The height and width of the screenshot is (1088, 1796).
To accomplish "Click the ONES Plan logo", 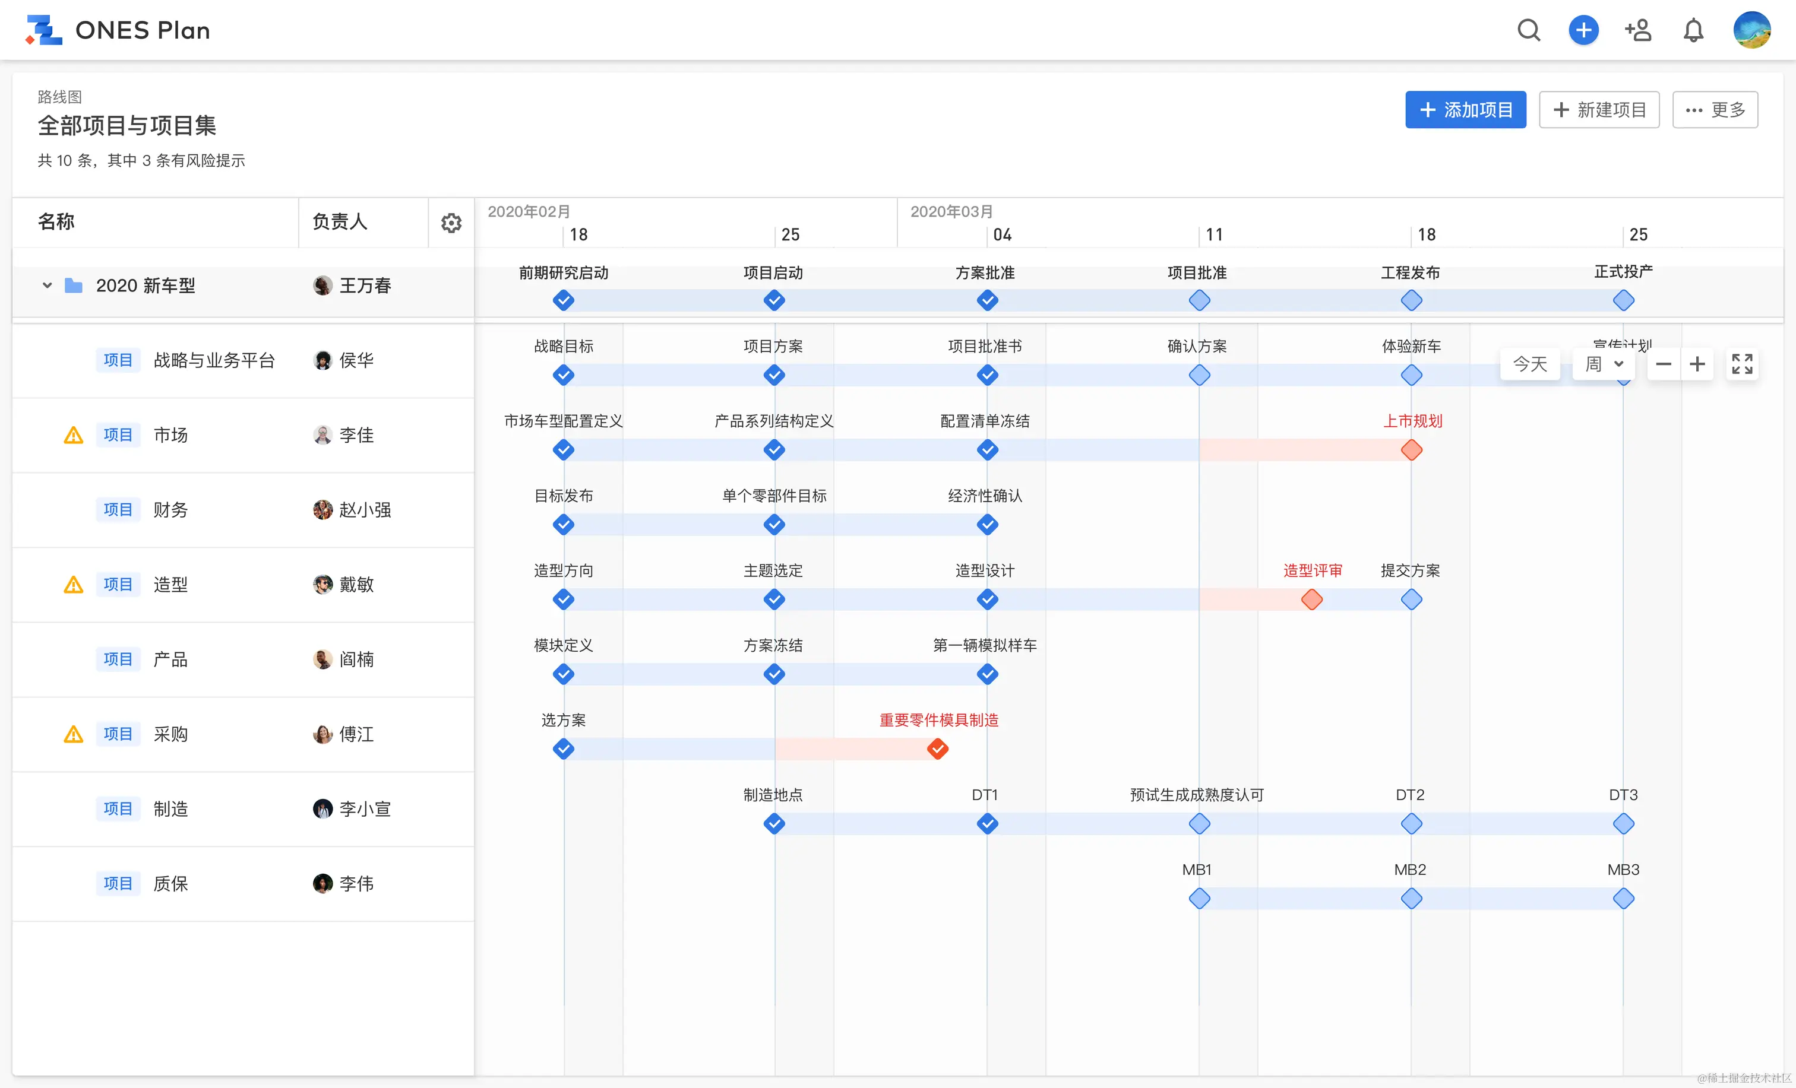I will pyautogui.click(x=44, y=31).
